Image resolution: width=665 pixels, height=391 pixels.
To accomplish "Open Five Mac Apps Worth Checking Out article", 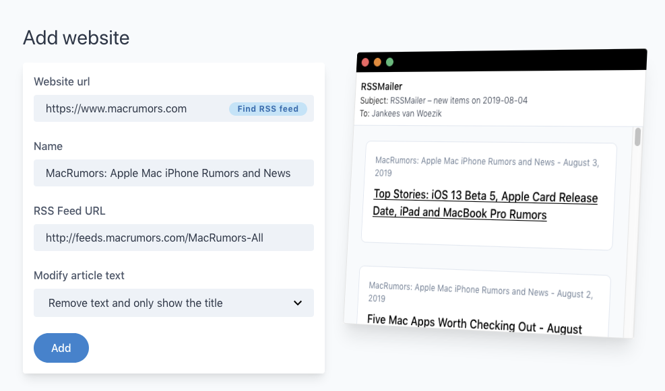I will [x=474, y=324].
